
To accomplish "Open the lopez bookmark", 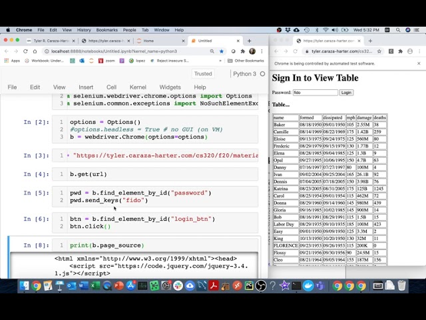I will tap(137, 61).
